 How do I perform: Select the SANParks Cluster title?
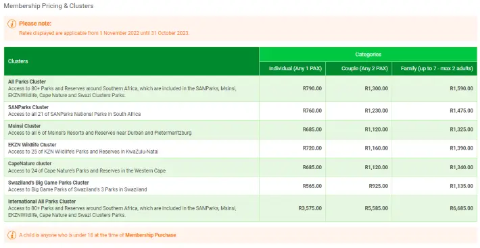[x=28, y=107]
